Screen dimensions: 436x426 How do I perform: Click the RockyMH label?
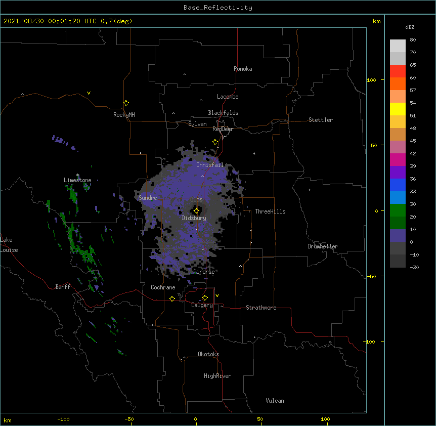pyautogui.click(x=124, y=115)
